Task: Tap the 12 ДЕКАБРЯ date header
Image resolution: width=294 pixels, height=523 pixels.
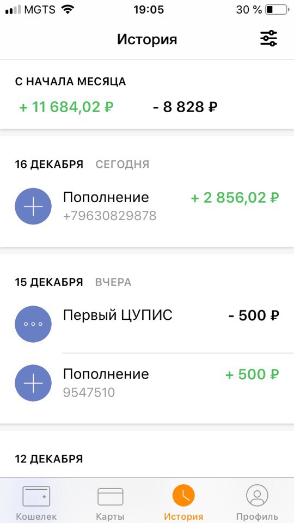Action: (48, 459)
